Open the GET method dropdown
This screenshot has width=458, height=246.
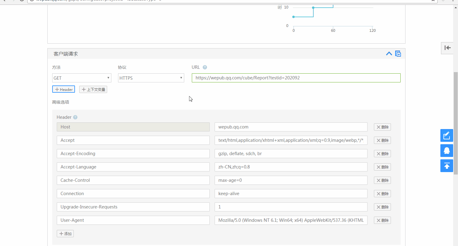coord(82,78)
